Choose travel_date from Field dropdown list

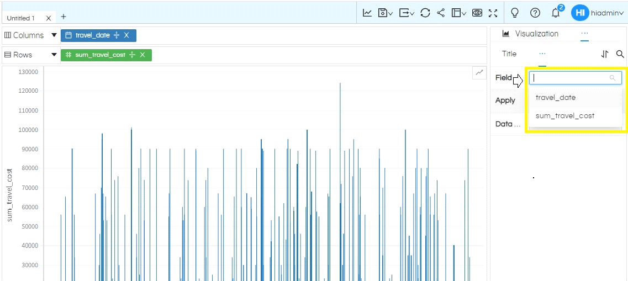575,98
